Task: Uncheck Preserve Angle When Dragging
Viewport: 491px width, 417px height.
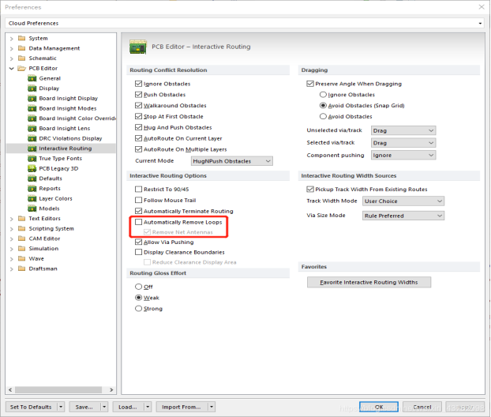Action: pos(309,84)
